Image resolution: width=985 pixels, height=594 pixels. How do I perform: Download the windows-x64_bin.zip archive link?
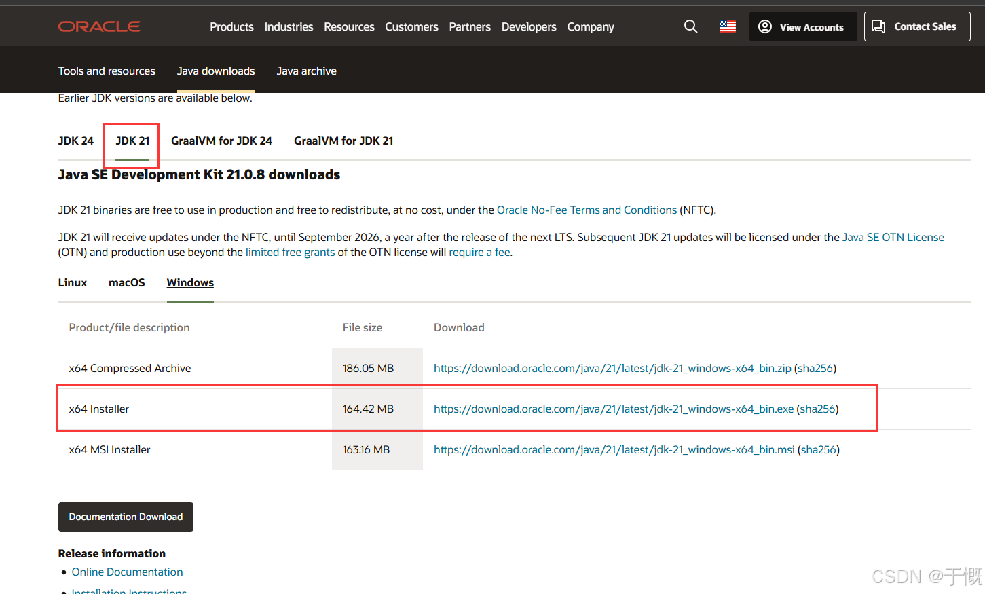612,368
